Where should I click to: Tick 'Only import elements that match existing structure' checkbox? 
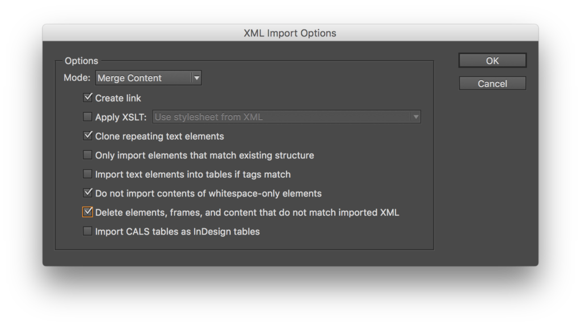coord(88,155)
